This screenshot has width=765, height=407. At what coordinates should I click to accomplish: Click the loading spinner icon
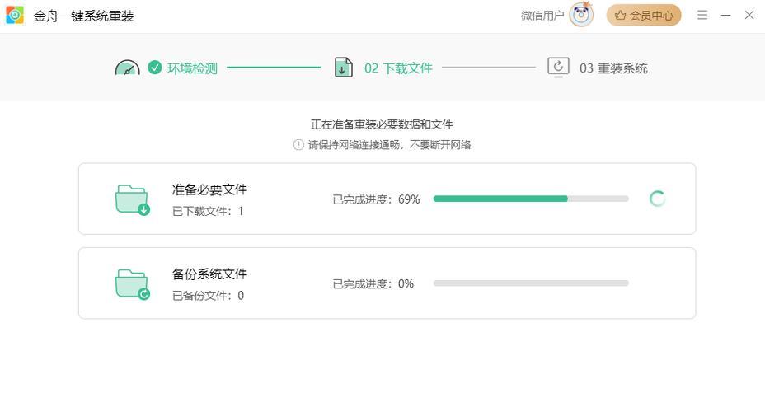pyautogui.click(x=657, y=199)
